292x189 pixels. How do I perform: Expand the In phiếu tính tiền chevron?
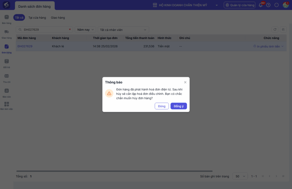coord(283,46)
